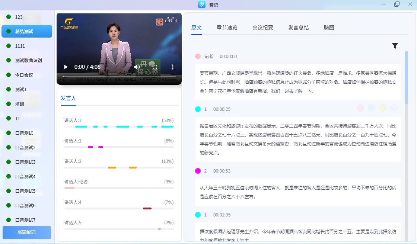Switch to the 章节速览 tab
This screenshot has height=244, width=417.
[x=227, y=28]
